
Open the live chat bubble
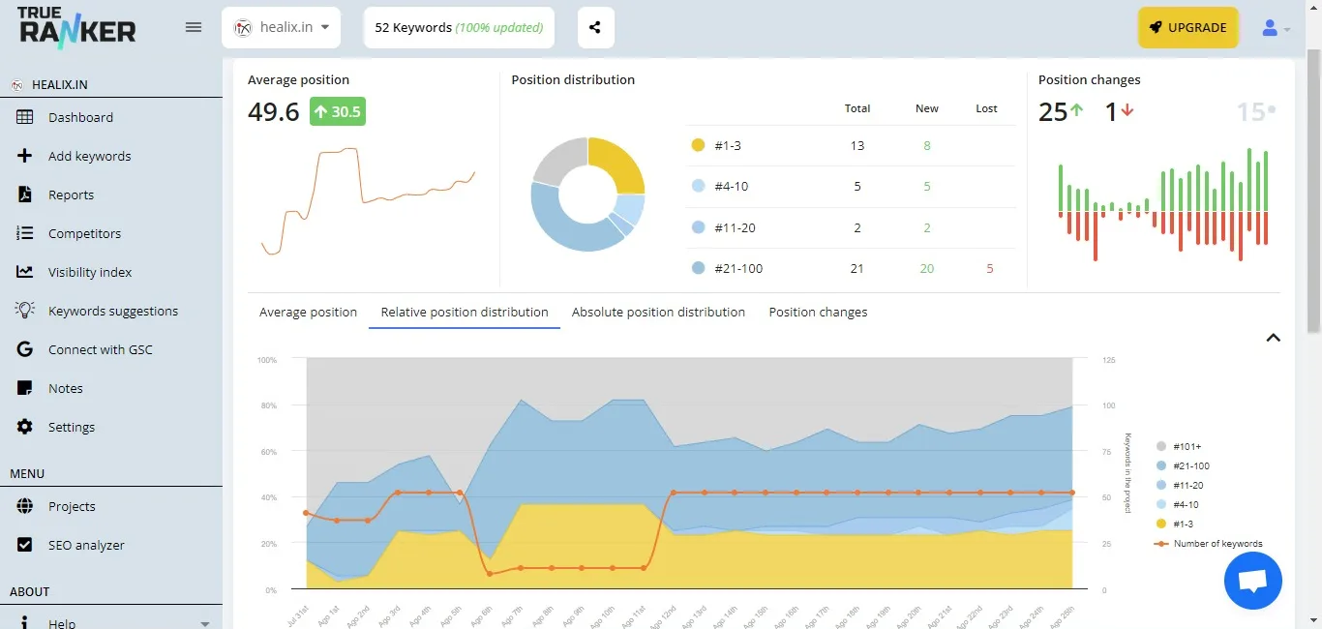[x=1252, y=581]
